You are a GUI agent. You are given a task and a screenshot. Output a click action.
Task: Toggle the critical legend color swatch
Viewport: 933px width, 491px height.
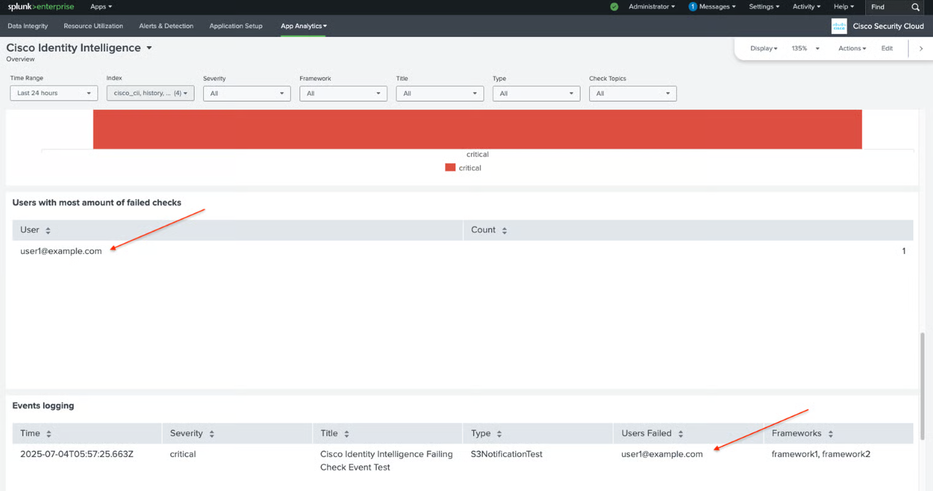click(x=450, y=168)
